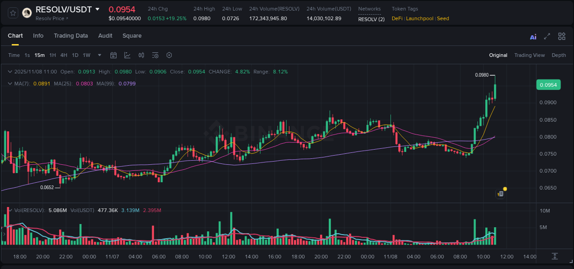Viewport: 574px width, 269px height.
Task: Open the Launchpool token tag link
Action: (419, 18)
